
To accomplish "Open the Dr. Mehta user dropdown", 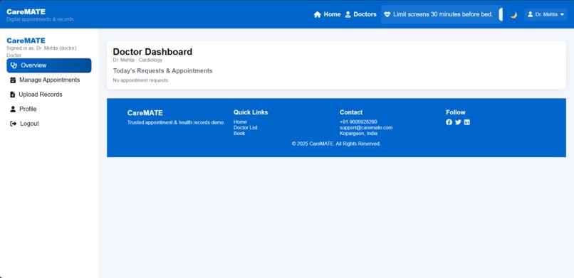I will click(546, 14).
